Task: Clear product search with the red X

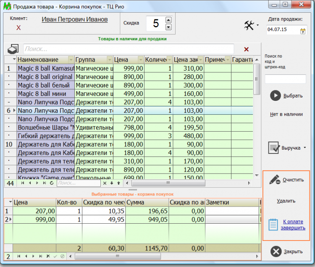Action: tap(246, 49)
